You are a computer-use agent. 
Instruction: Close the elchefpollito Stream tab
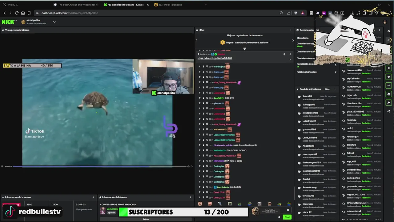pyautogui.click(x=148, y=5)
